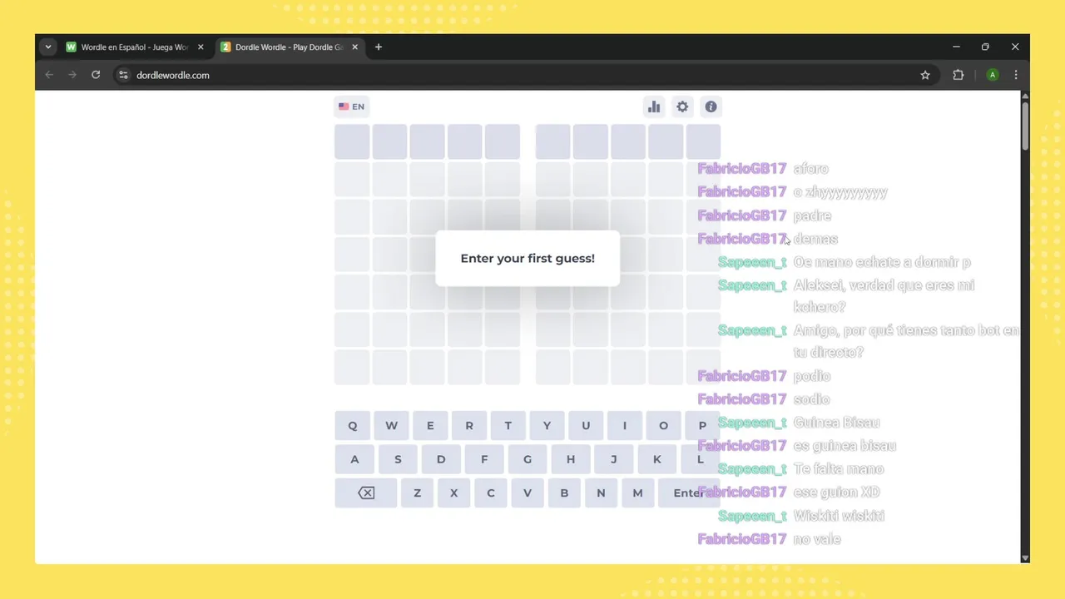The height and width of the screenshot is (599, 1065).
Task: Open the browser extensions puzzle icon
Action: 958,75
